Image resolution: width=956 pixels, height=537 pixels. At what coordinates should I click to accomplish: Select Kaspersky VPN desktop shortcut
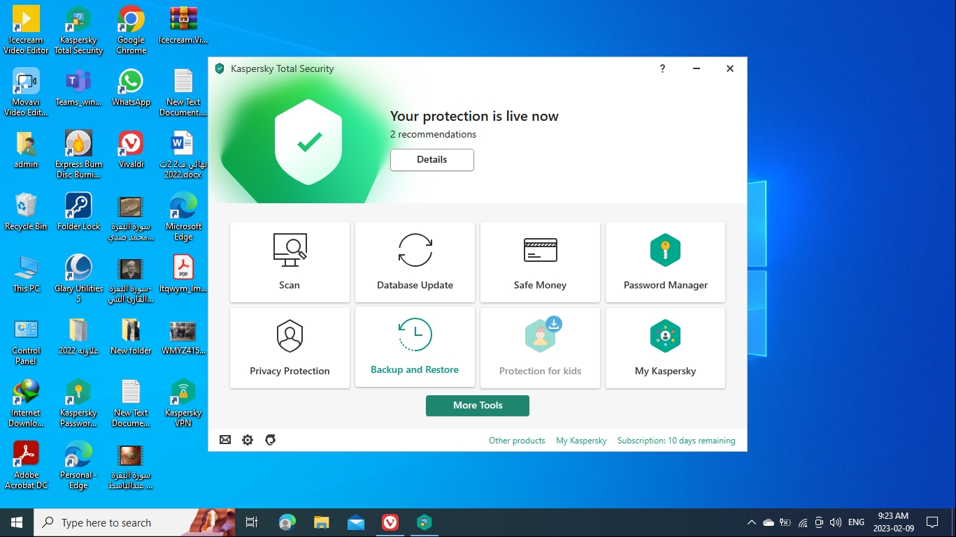click(183, 403)
